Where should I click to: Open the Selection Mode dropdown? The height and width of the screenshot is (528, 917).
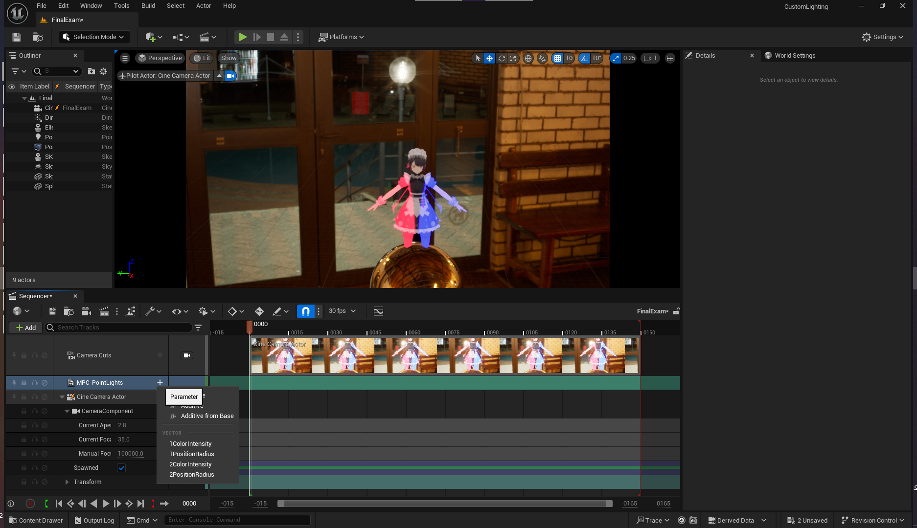click(x=94, y=37)
